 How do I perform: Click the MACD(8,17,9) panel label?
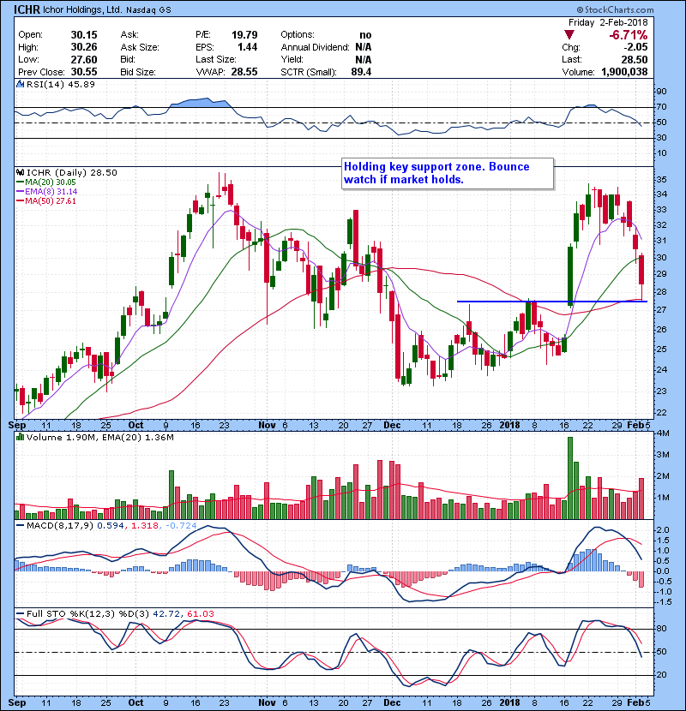[x=60, y=526]
